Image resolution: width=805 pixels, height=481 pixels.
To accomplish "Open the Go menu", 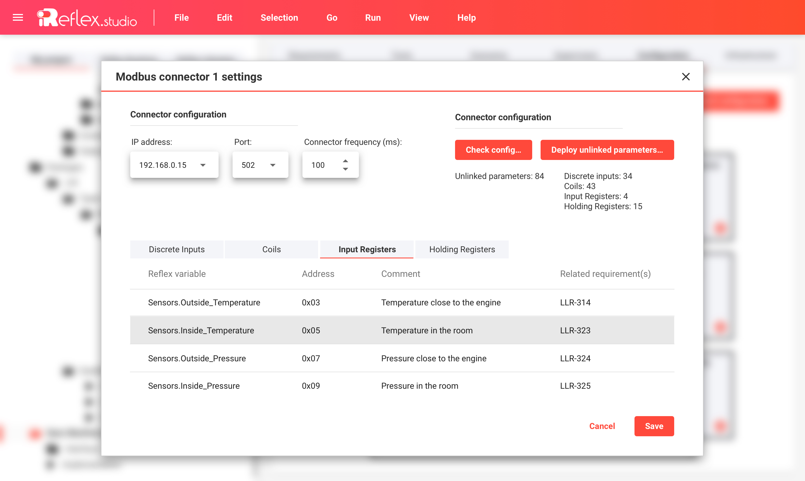I will pos(332,18).
